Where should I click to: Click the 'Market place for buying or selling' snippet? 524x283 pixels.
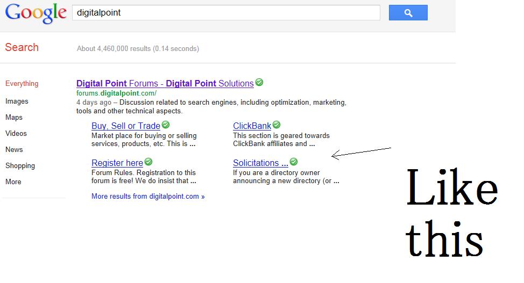click(x=144, y=140)
